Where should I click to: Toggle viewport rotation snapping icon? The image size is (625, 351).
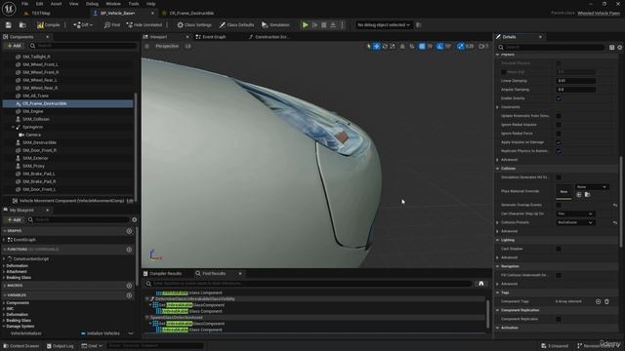(x=439, y=47)
